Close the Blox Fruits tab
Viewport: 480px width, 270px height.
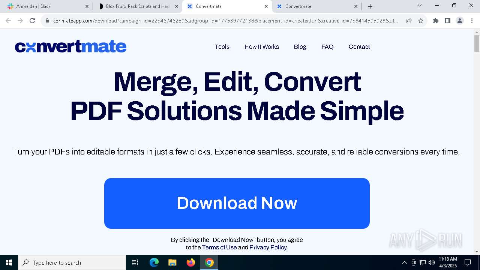177,6
